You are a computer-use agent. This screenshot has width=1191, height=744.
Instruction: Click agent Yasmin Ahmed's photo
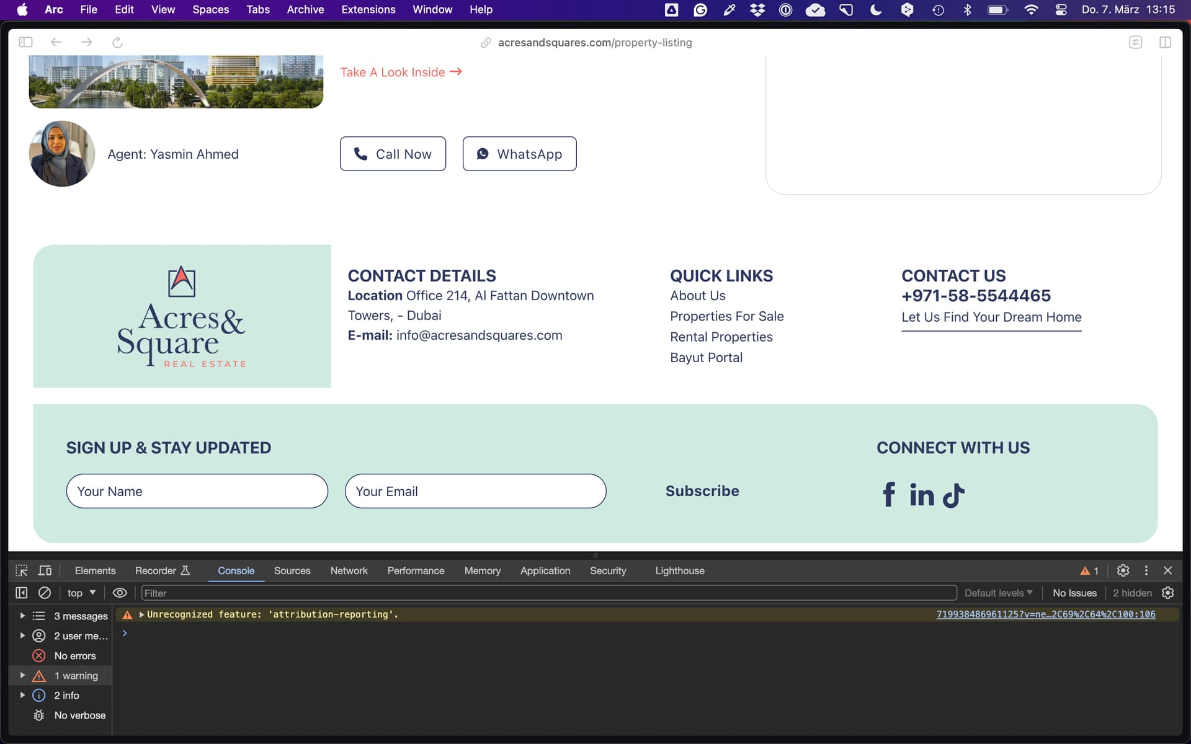point(62,154)
